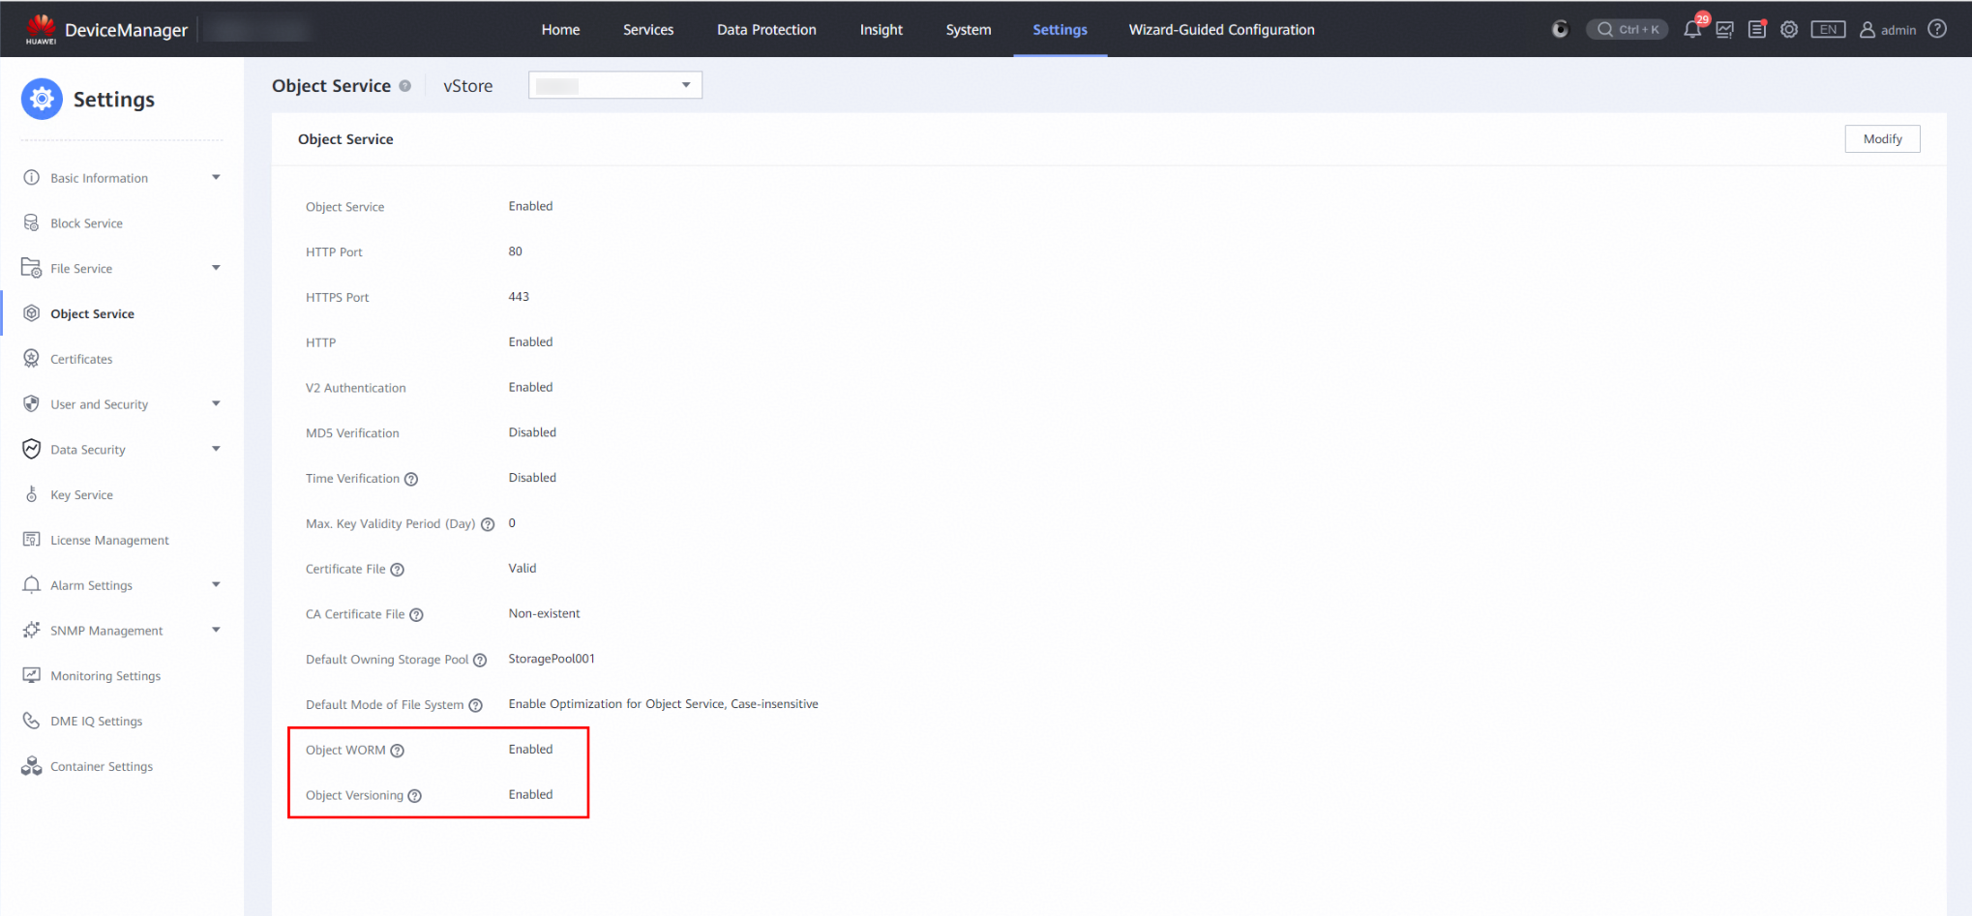The height and width of the screenshot is (916, 1972).
Task: Click the MD5 Verification Disabled value
Action: [x=532, y=432]
